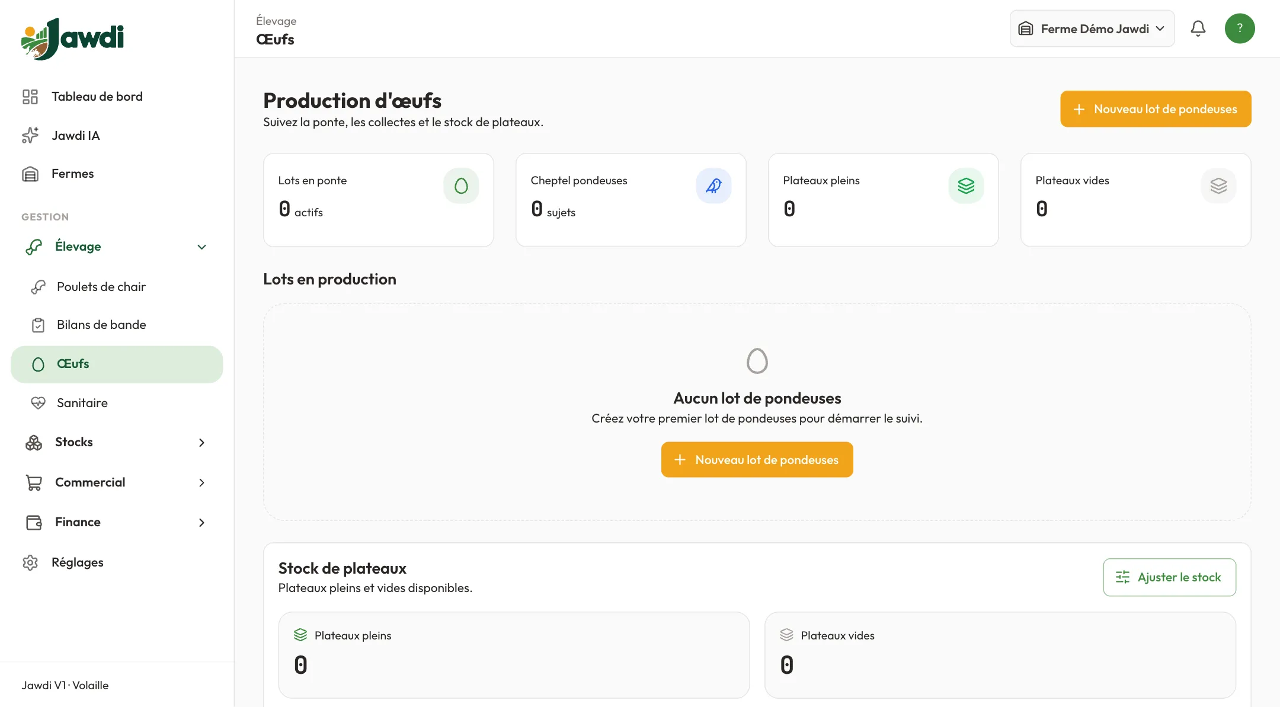Click the Bilans de bande clipboard icon
The width and height of the screenshot is (1280, 707).
(38, 325)
